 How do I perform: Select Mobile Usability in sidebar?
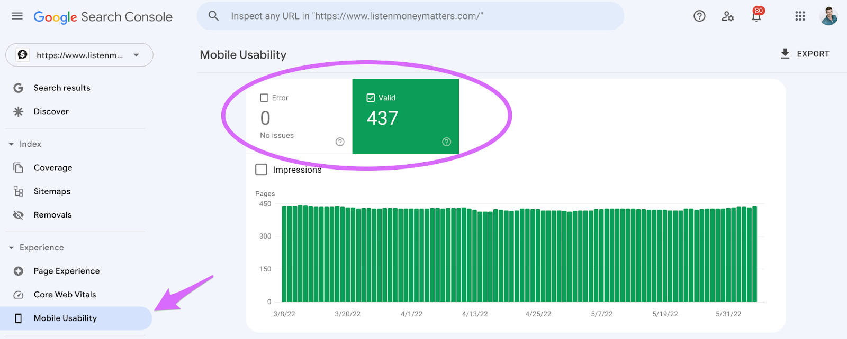coord(76,318)
